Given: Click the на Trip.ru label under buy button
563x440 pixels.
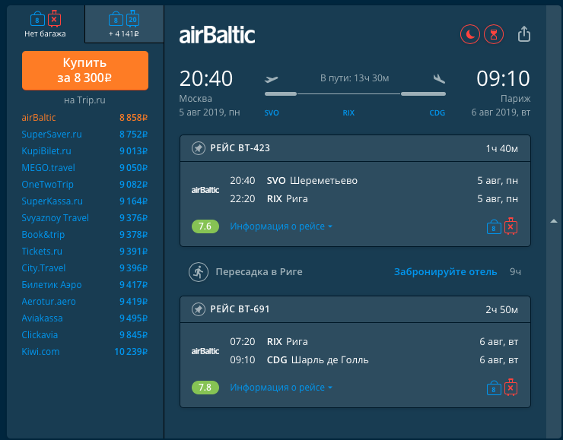Looking at the screenshot, I should pyautogui.click(x=84, y=100).
